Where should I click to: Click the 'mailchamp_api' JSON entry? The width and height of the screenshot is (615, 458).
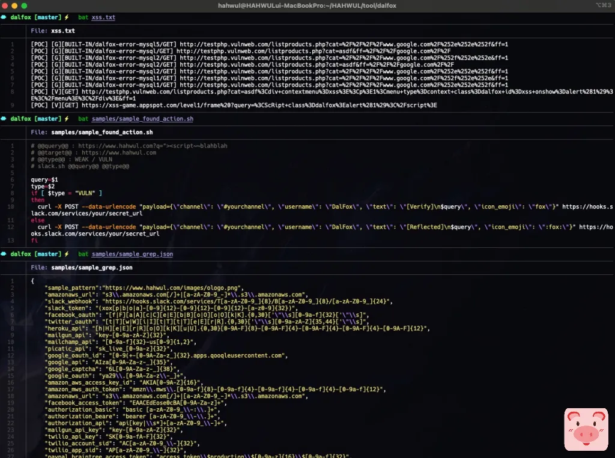coord(120,342)
